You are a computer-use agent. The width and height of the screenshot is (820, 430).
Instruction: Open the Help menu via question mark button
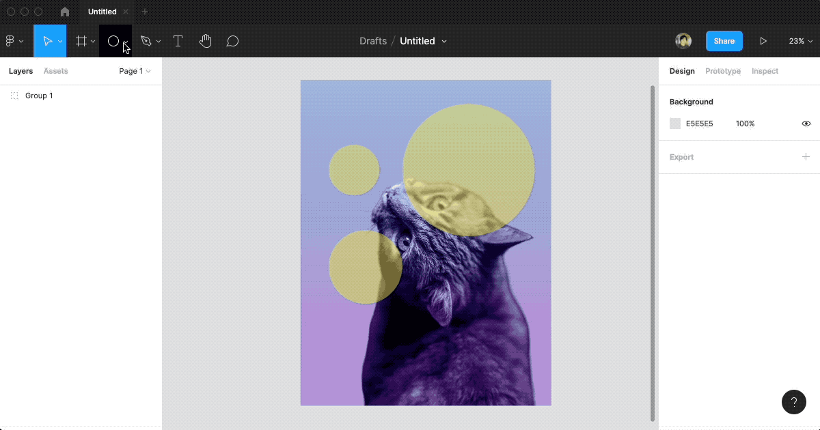pyautogui.click(x=793, y=402)
